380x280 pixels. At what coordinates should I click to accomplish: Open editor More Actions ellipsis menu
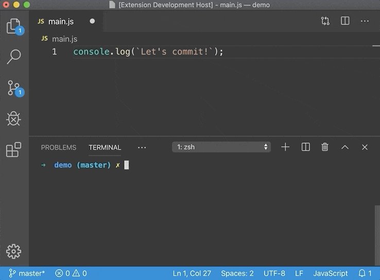point(365,21)
